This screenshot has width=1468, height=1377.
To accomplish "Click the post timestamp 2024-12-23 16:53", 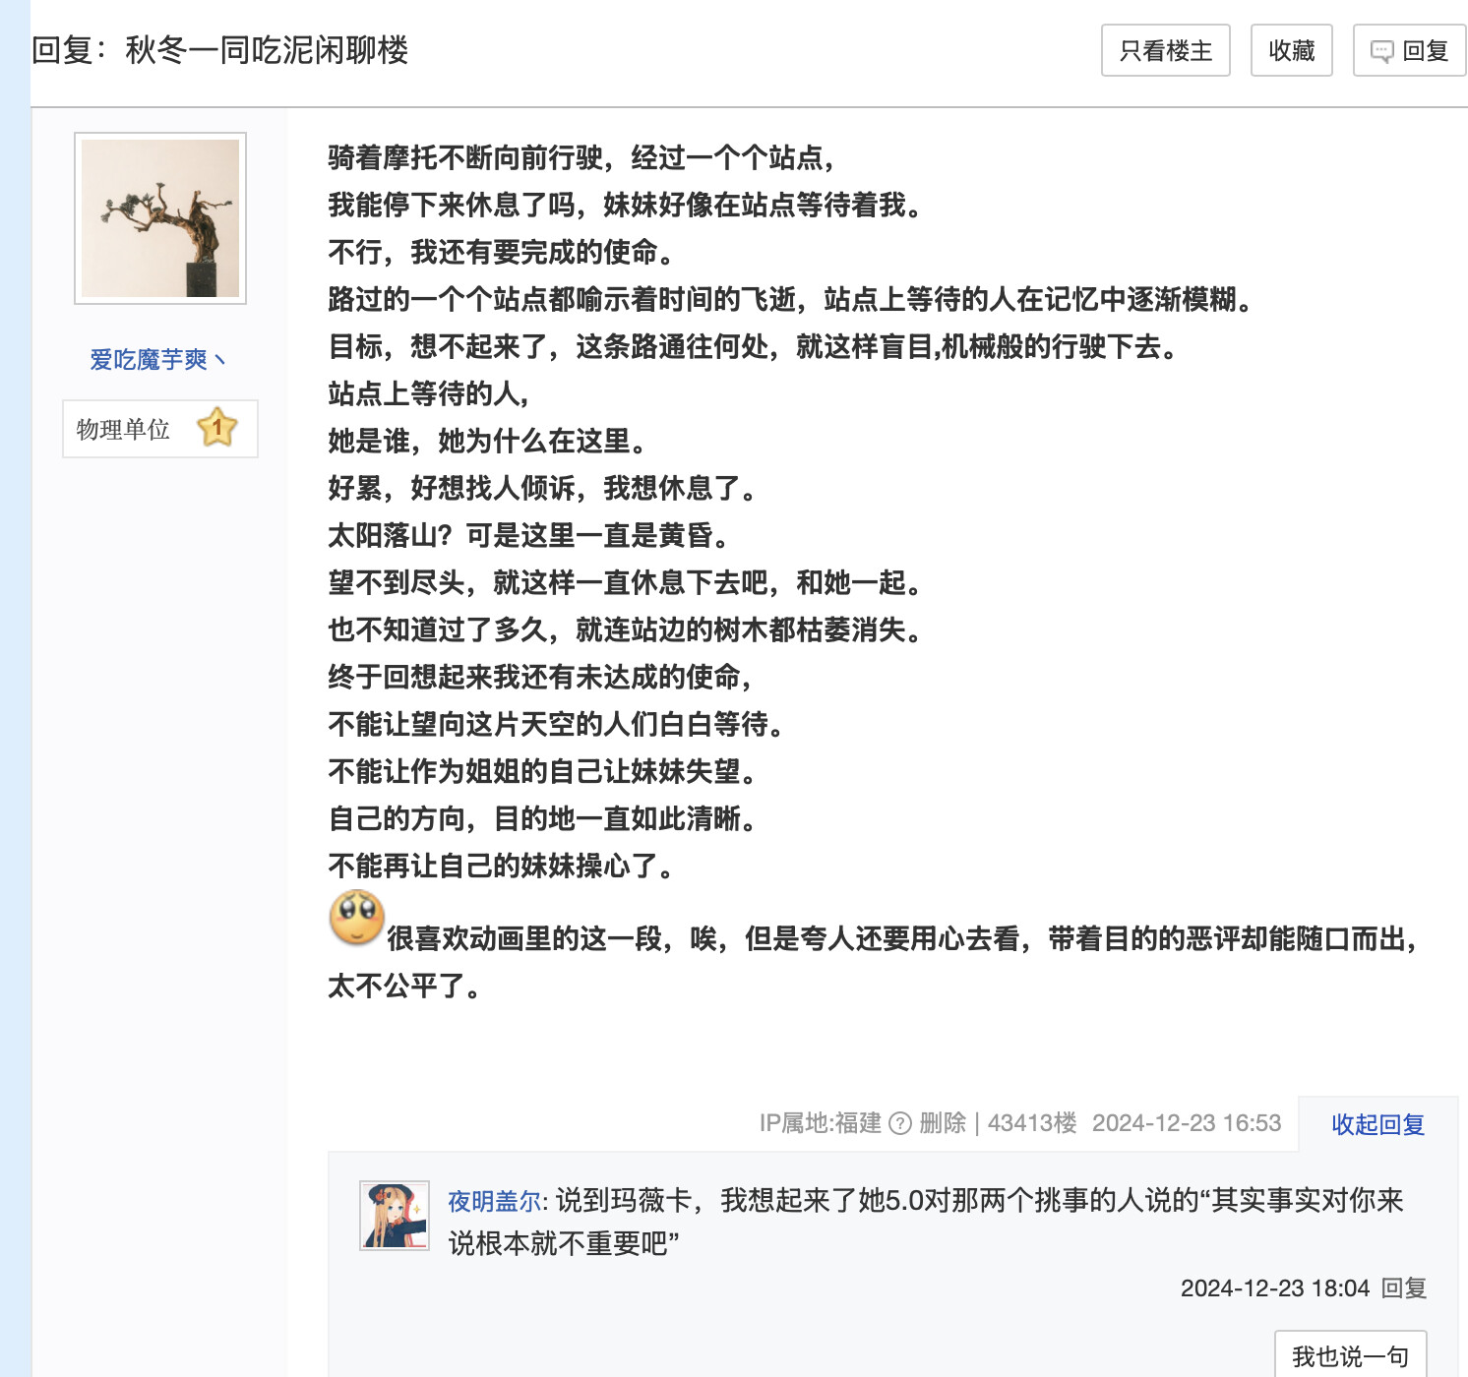I will 1186,1123.
